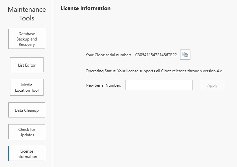Click the Apply button
237x167 pixels.
212,85
